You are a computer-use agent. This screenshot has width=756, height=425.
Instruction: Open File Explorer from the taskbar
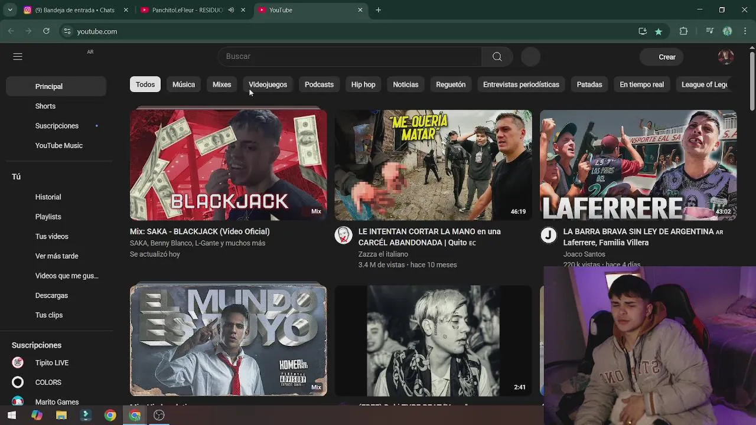(61, 415)
